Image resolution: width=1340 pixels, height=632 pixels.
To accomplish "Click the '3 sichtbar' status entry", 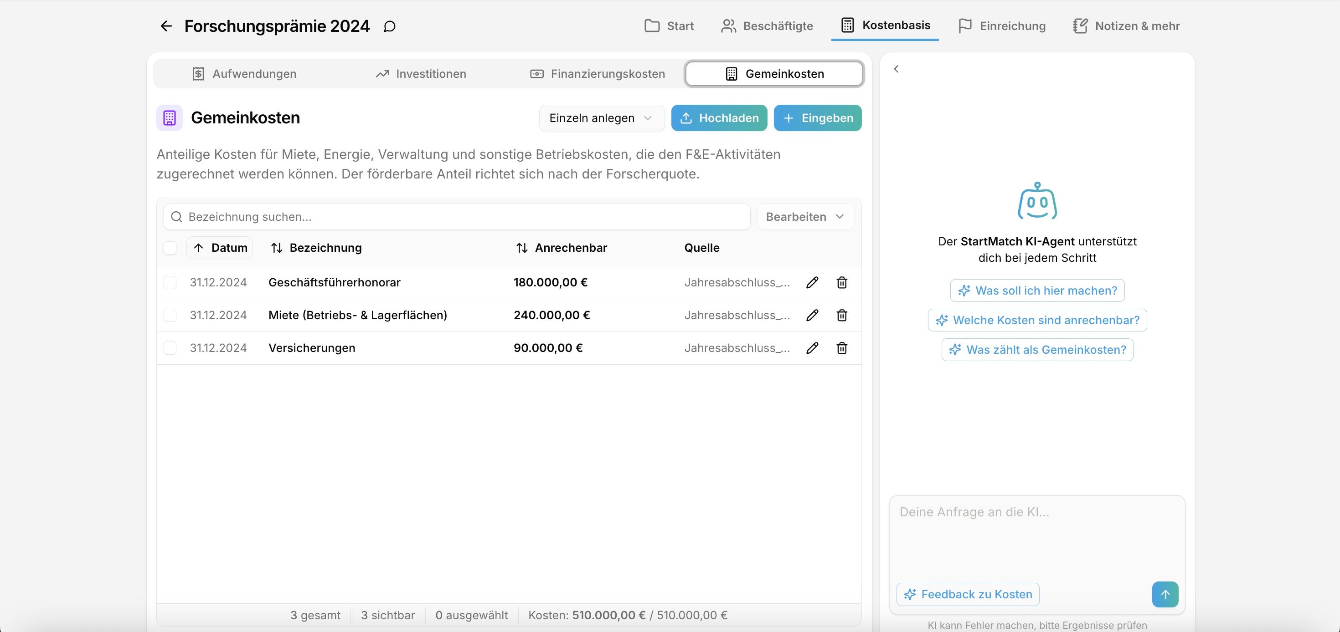I will pos(388,615).
